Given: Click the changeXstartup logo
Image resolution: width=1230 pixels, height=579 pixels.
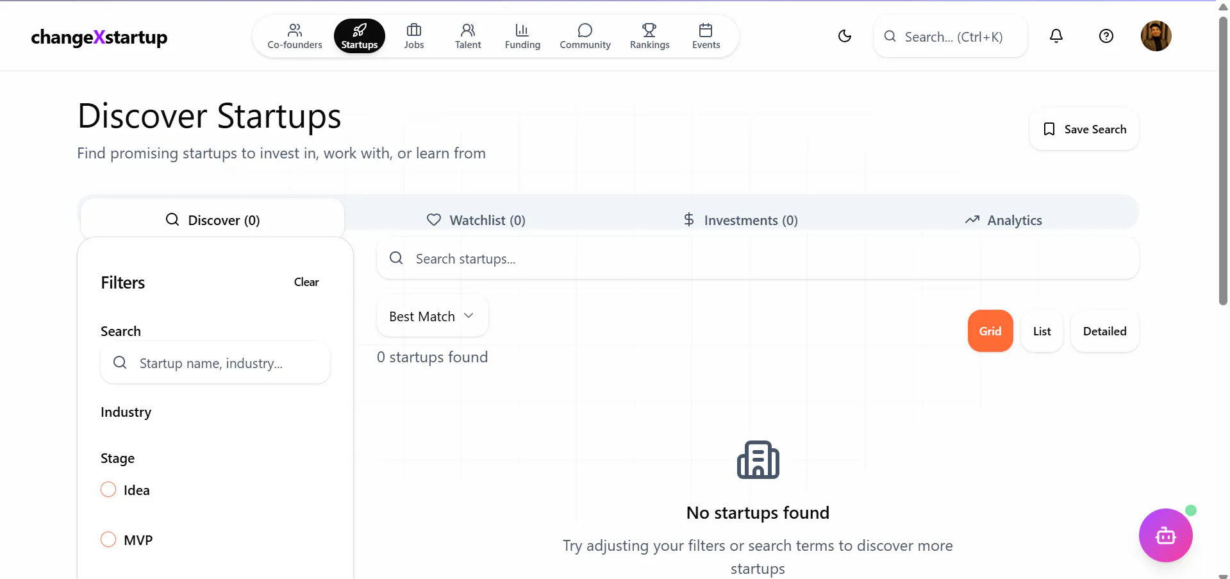Looking at the screenshot, I should tap(99, 37).
